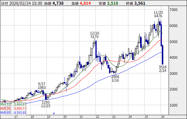
Task: Click the 9/27 1983 high label
Action: coord(42,85)
